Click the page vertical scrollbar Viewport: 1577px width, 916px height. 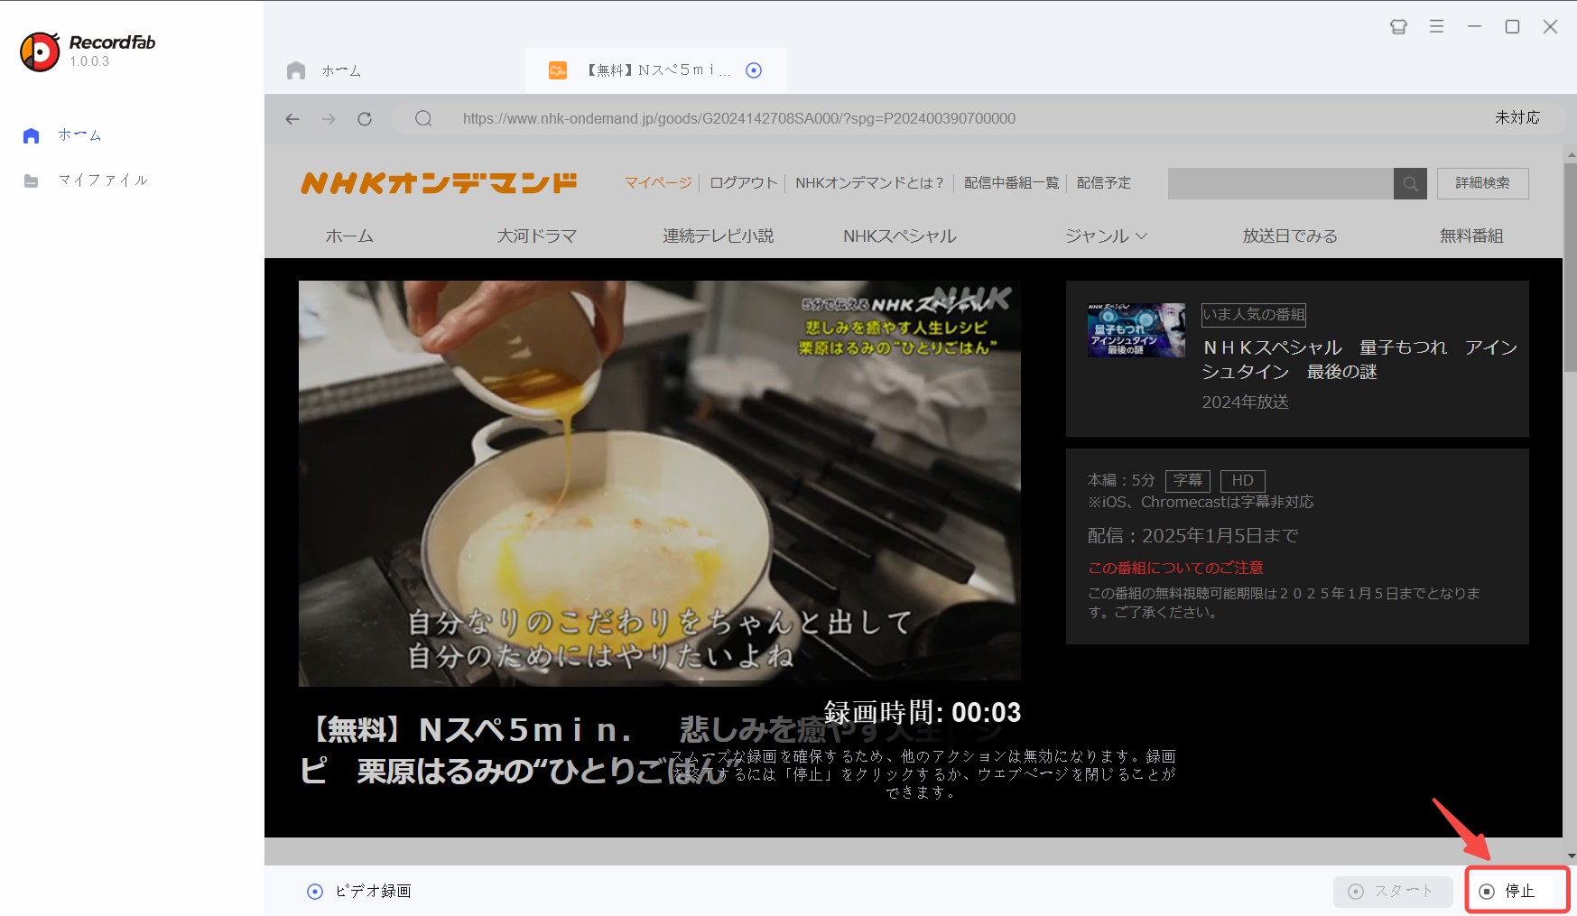point(1570,271)
